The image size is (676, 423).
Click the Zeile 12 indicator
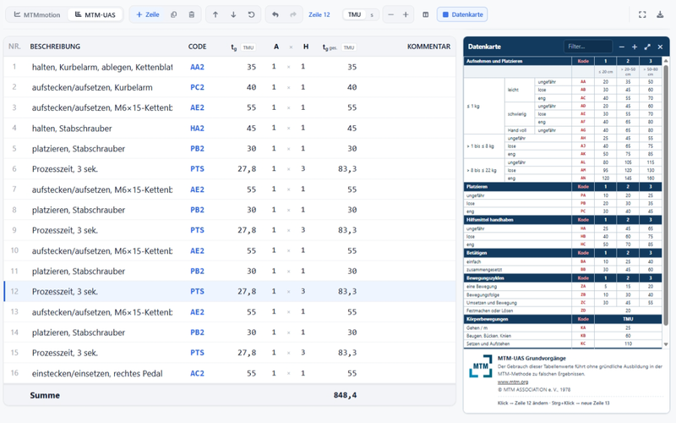click(319, 14)
